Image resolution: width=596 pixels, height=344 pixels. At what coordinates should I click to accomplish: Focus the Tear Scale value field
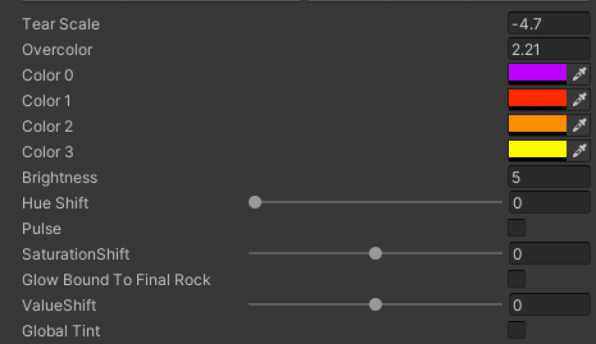(x=548, y=24)
